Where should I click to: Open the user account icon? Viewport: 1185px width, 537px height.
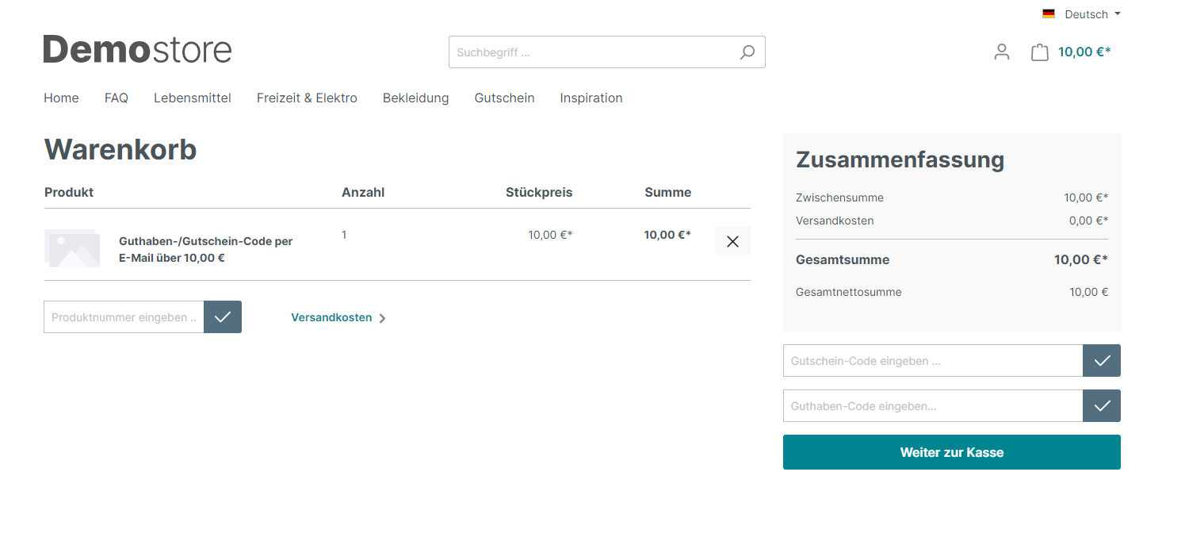coord(1002,52)
